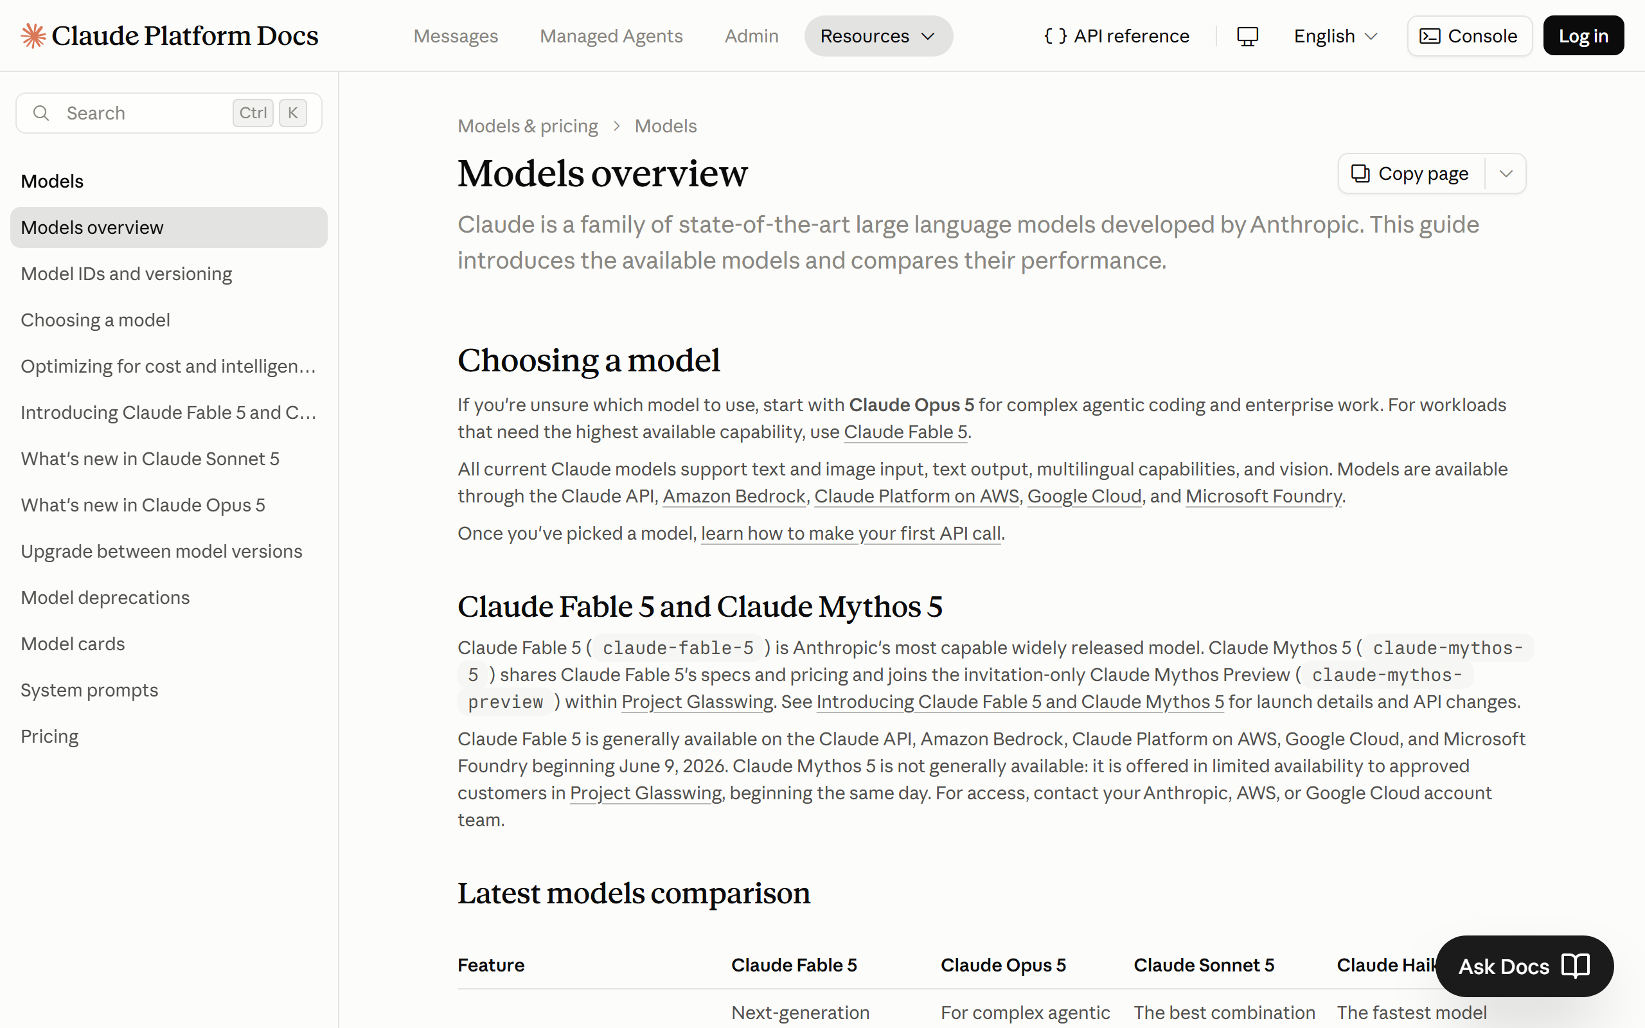1645x1028 pixels.
Task: Open the API reference link
Action: (x=1116, y=36)
